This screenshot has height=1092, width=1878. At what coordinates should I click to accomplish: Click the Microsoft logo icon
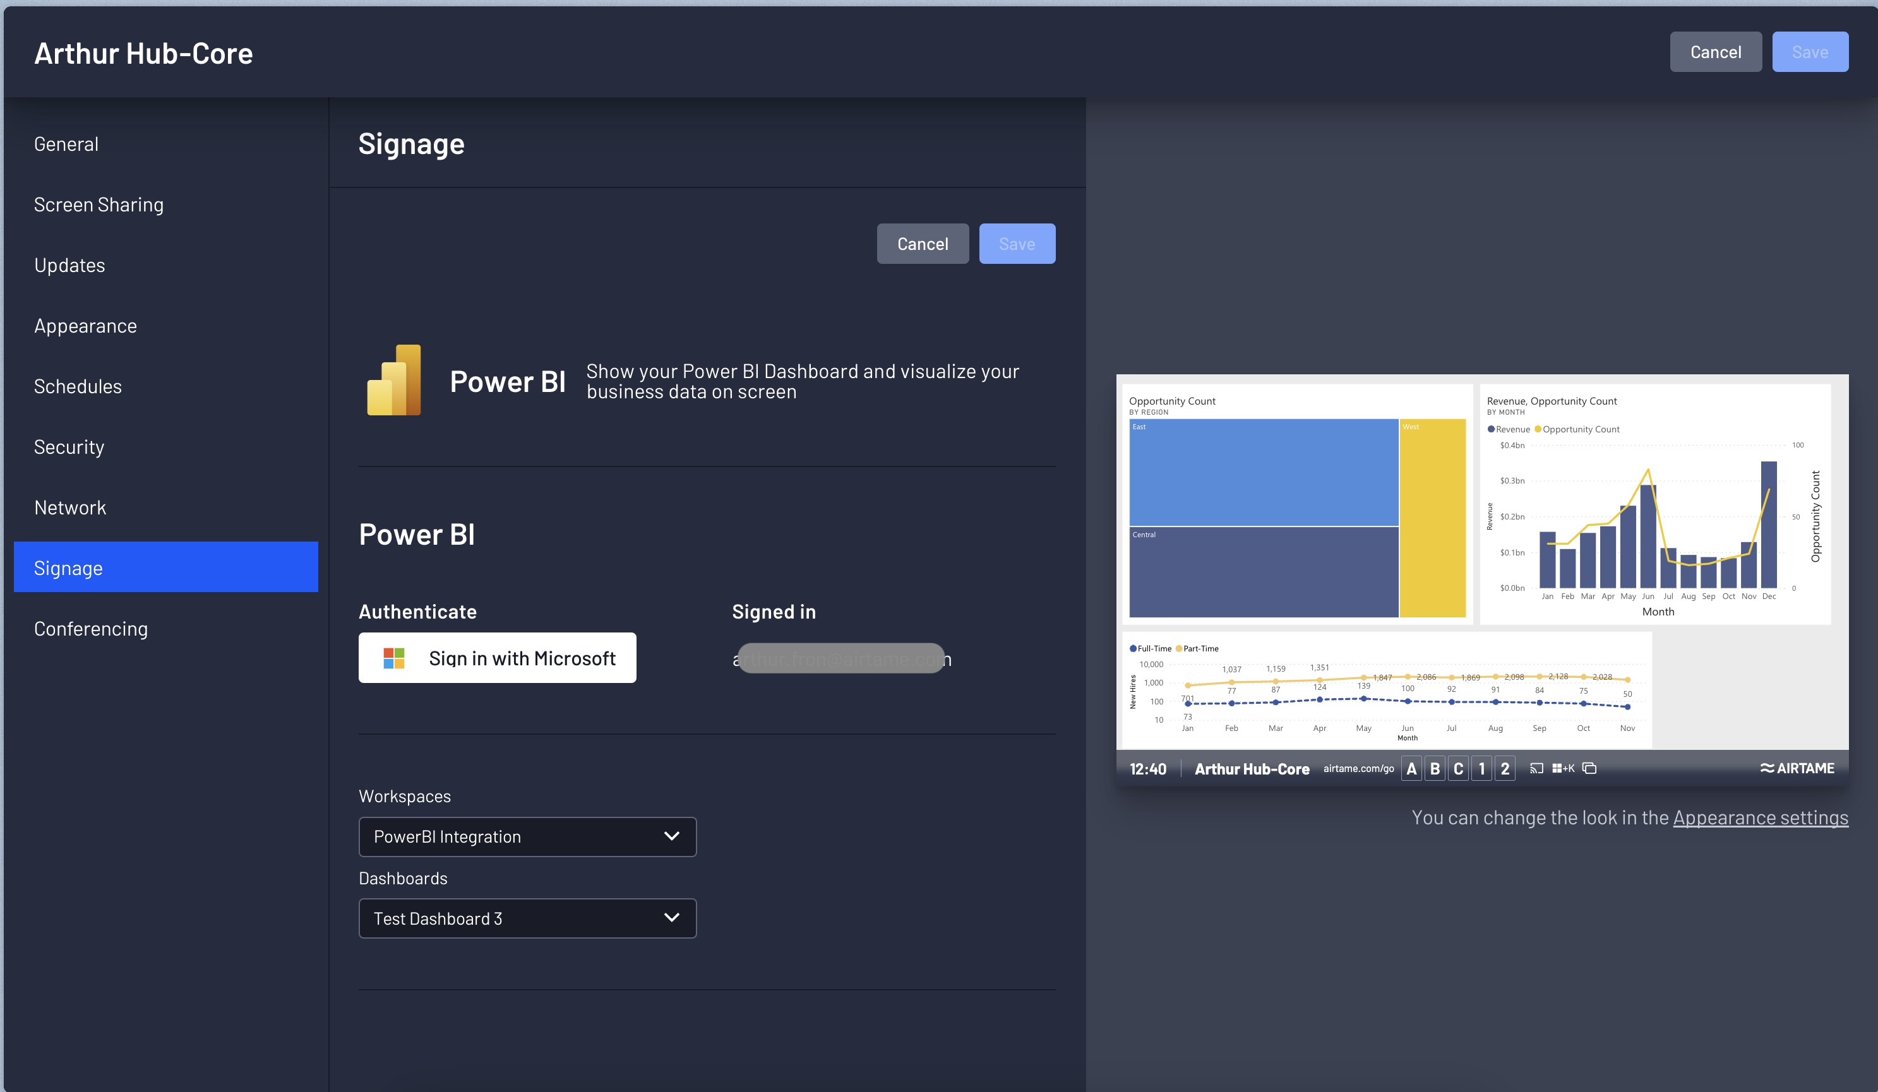tap(393, 658)
